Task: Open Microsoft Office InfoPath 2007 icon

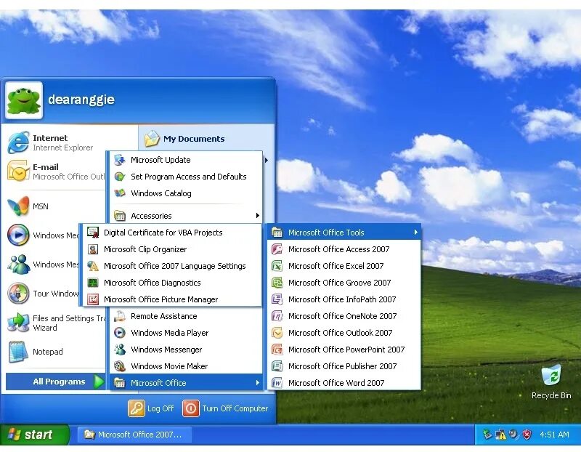Action: pyautogui.click(x=277, y=299)
